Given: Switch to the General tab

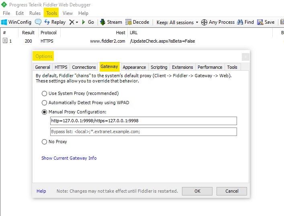Looking at the screenshot, I should click(x=43, y=67).
